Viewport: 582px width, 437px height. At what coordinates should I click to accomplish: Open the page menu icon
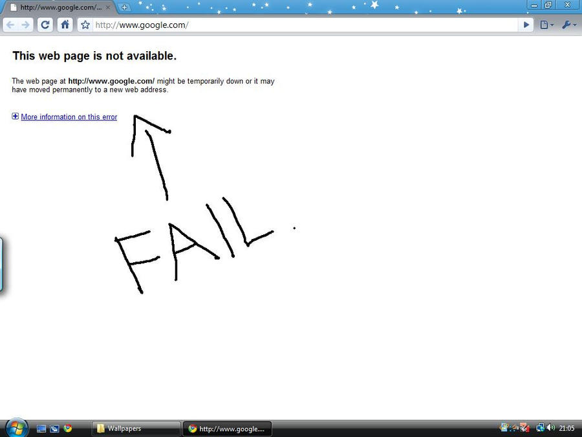tap(546, 25)
